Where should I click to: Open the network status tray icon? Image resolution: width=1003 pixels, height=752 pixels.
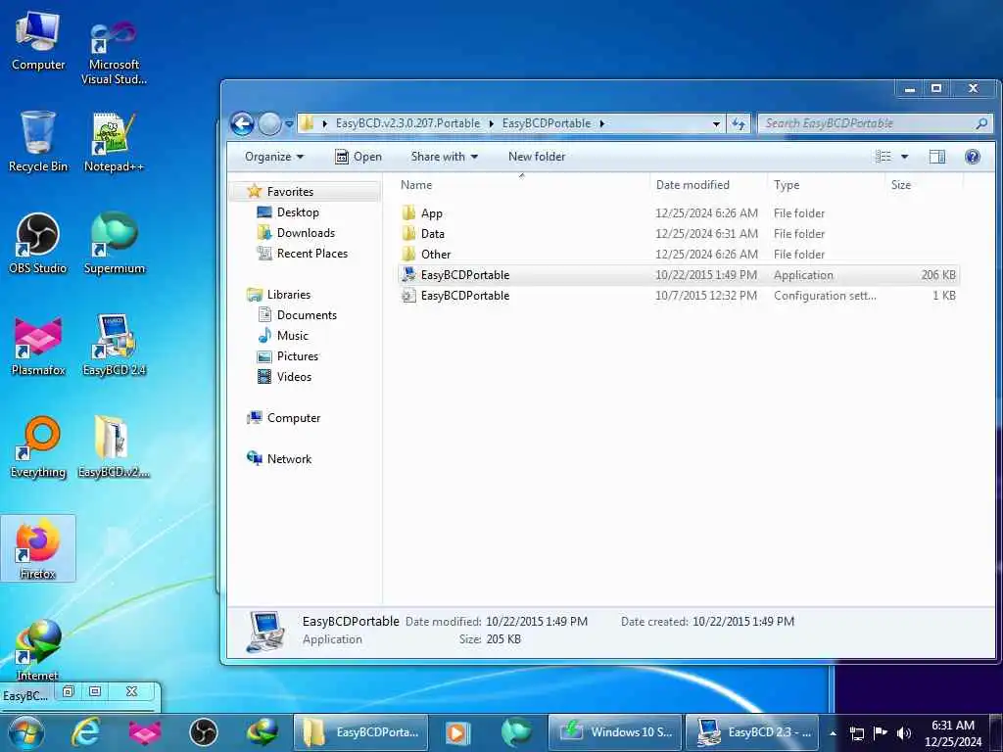coord(857,733)
